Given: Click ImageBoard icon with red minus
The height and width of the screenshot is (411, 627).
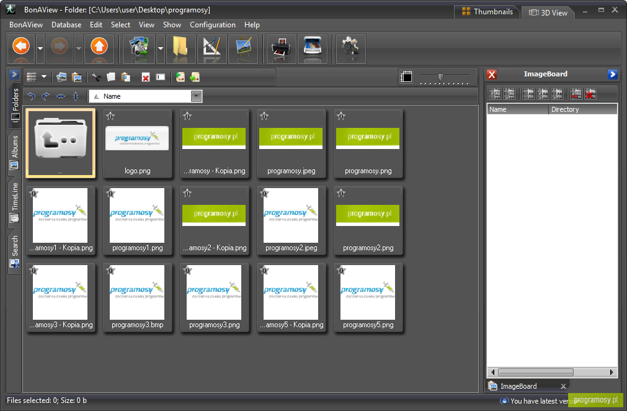Looking at the screenshot, I should [x=576, y=94].
